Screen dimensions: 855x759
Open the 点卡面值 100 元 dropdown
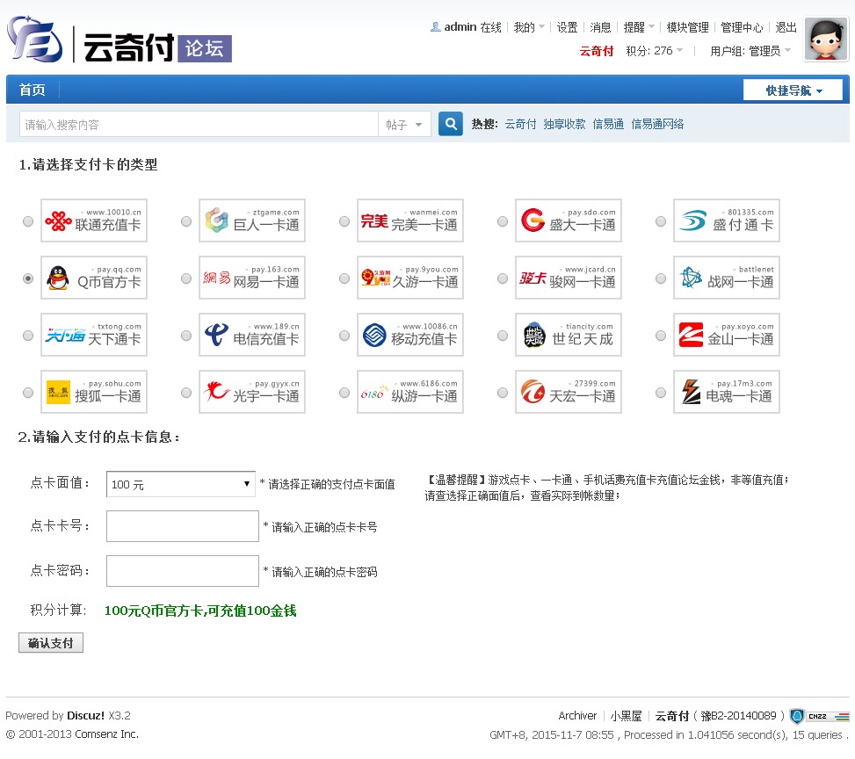[x=181, y=484]
